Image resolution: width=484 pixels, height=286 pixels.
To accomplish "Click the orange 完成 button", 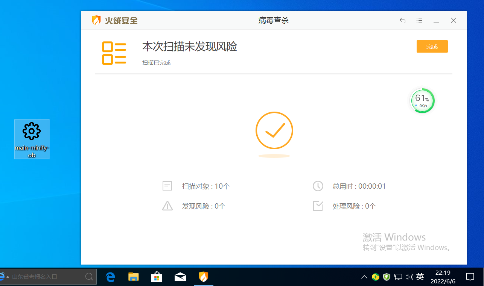I will tap(432, 47).
